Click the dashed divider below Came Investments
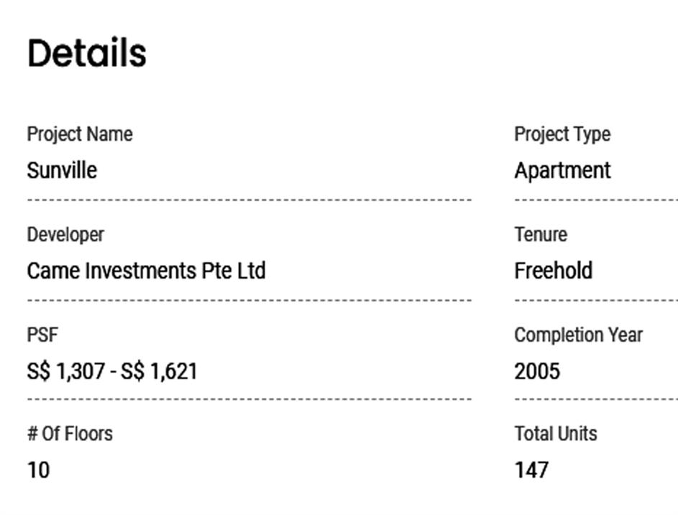The height and width of the screenshot is (515, 678). point(249,300)
